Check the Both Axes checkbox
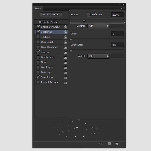This screenshot has height=151, width=151. pyautogui.click(x=89, y=15)
